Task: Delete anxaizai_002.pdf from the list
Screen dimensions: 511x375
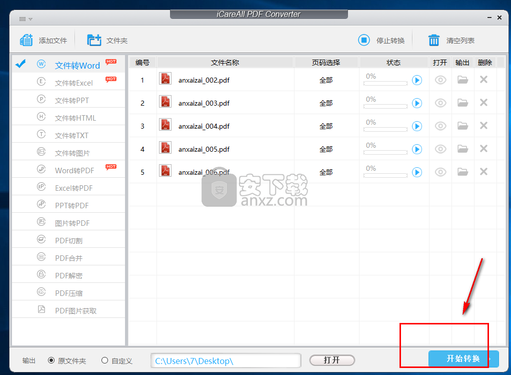Action: [x=483, y=79]
